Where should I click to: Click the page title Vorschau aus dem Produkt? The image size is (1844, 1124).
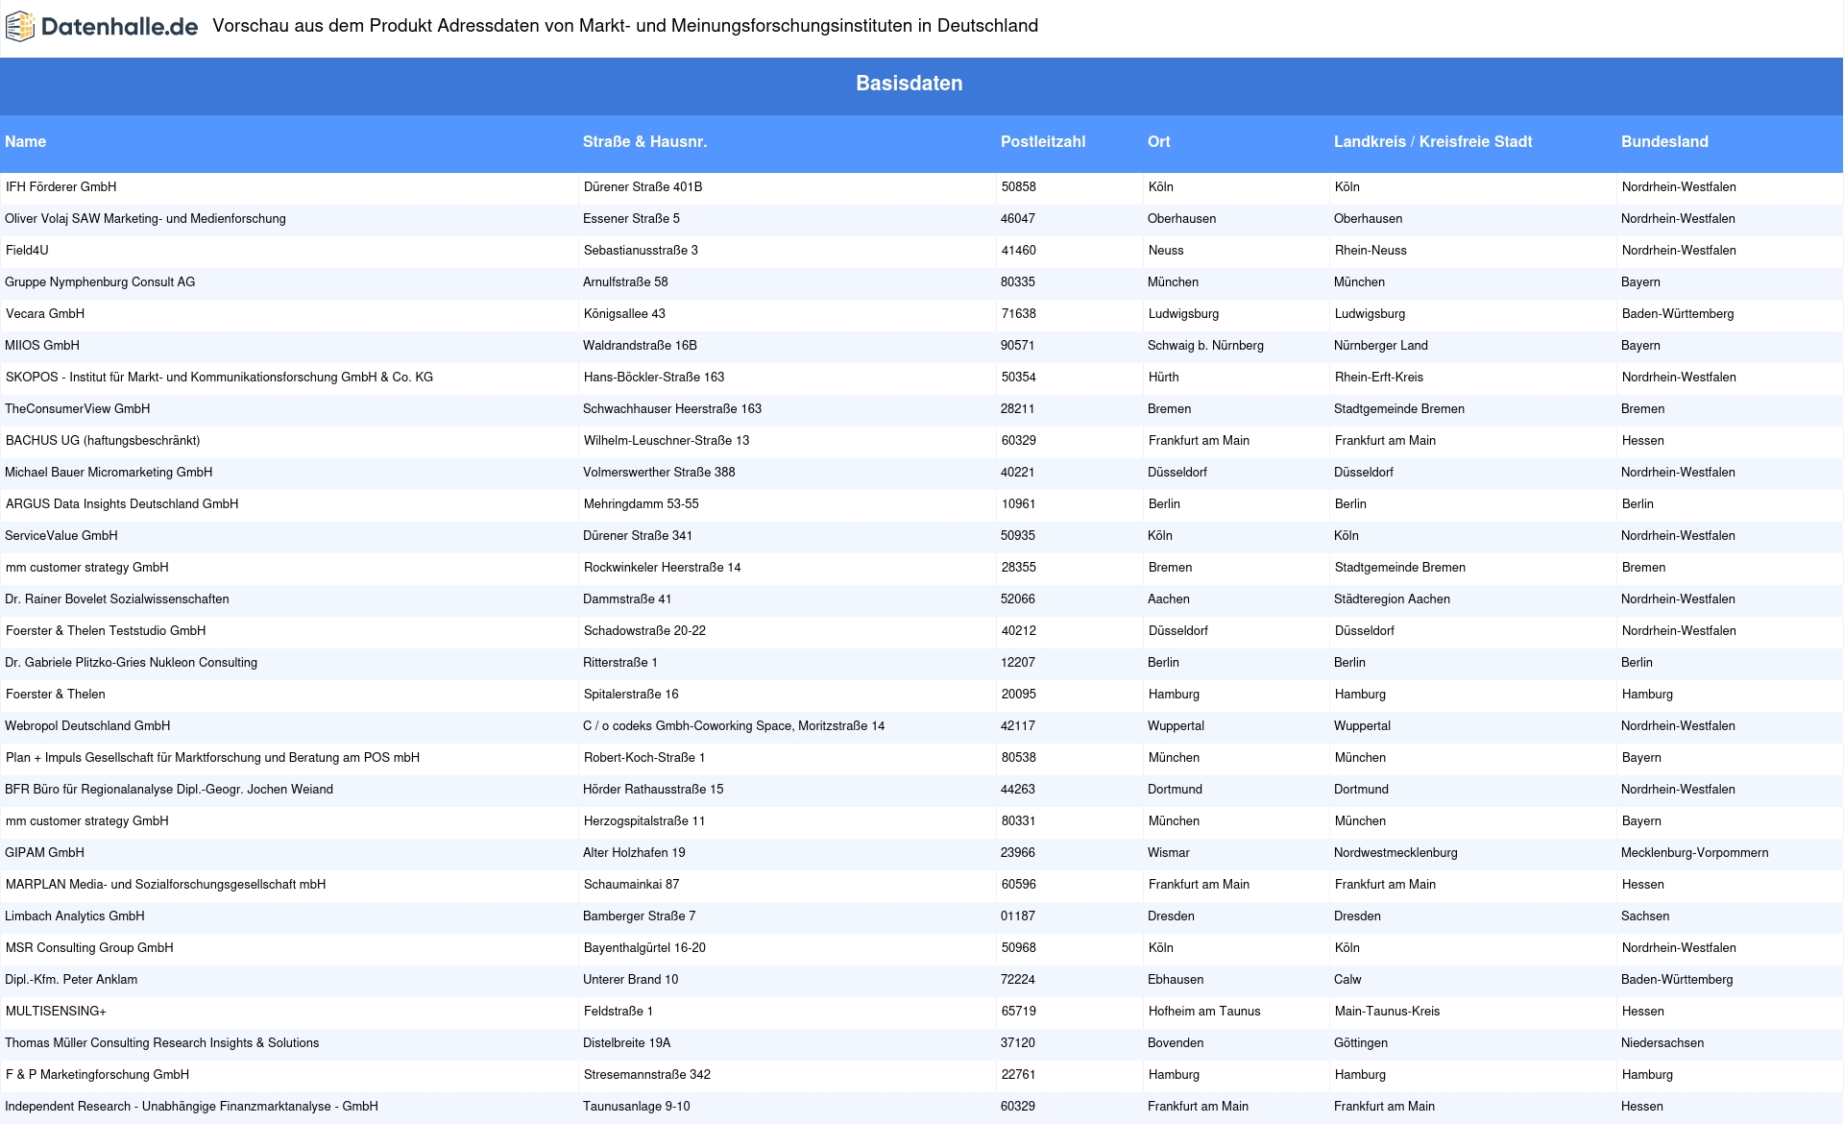pyautogui.click(x=625, y=26)
